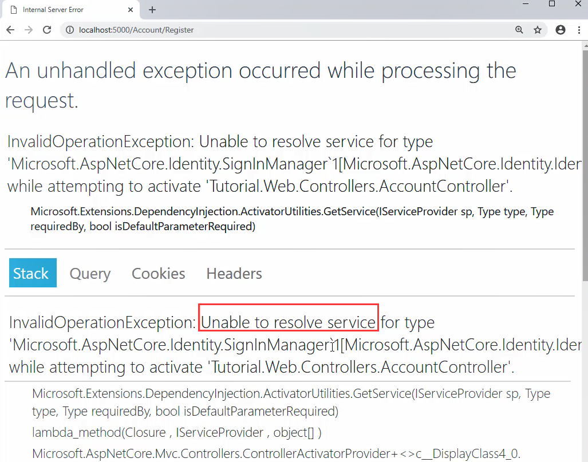Reload the Account/Register page

(47, 30)
